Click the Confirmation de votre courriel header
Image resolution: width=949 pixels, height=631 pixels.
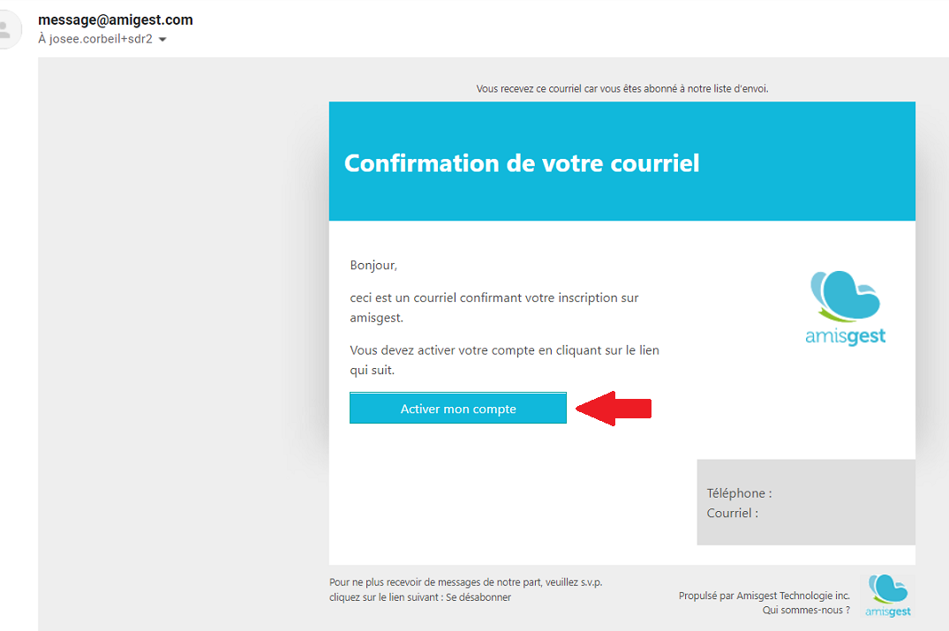coord(522,163)
